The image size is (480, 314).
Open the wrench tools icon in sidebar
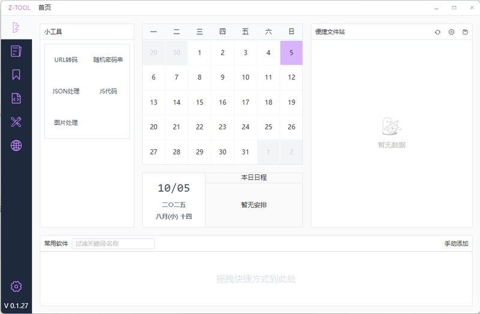coord(16,122)
